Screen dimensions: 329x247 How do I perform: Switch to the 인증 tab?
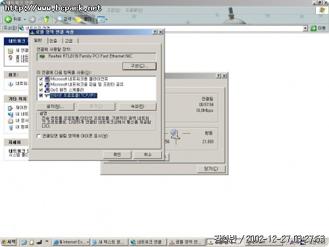[53, 41]
